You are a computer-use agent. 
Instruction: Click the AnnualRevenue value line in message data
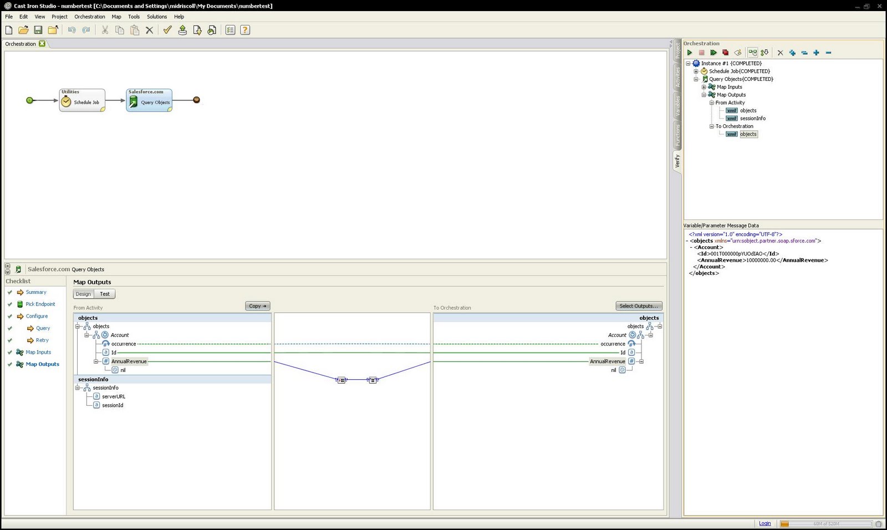[762, 260]
